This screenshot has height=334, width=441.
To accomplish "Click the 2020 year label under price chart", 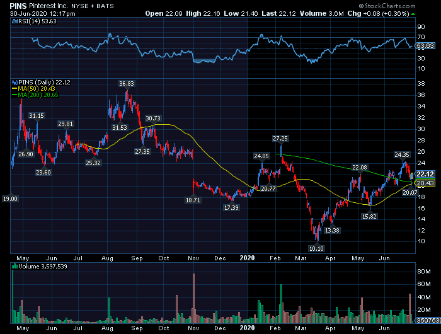I will [247, 258].
